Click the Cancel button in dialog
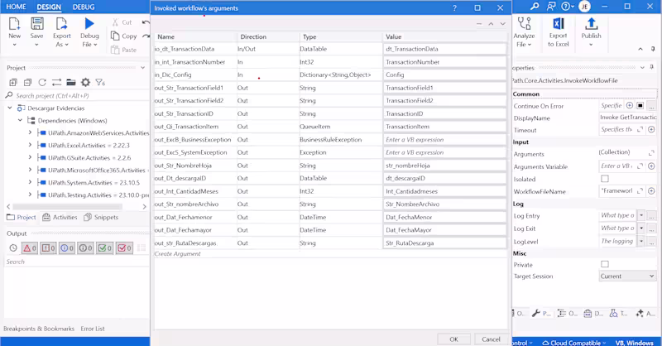The image size is (662, 346). point(491,339)
